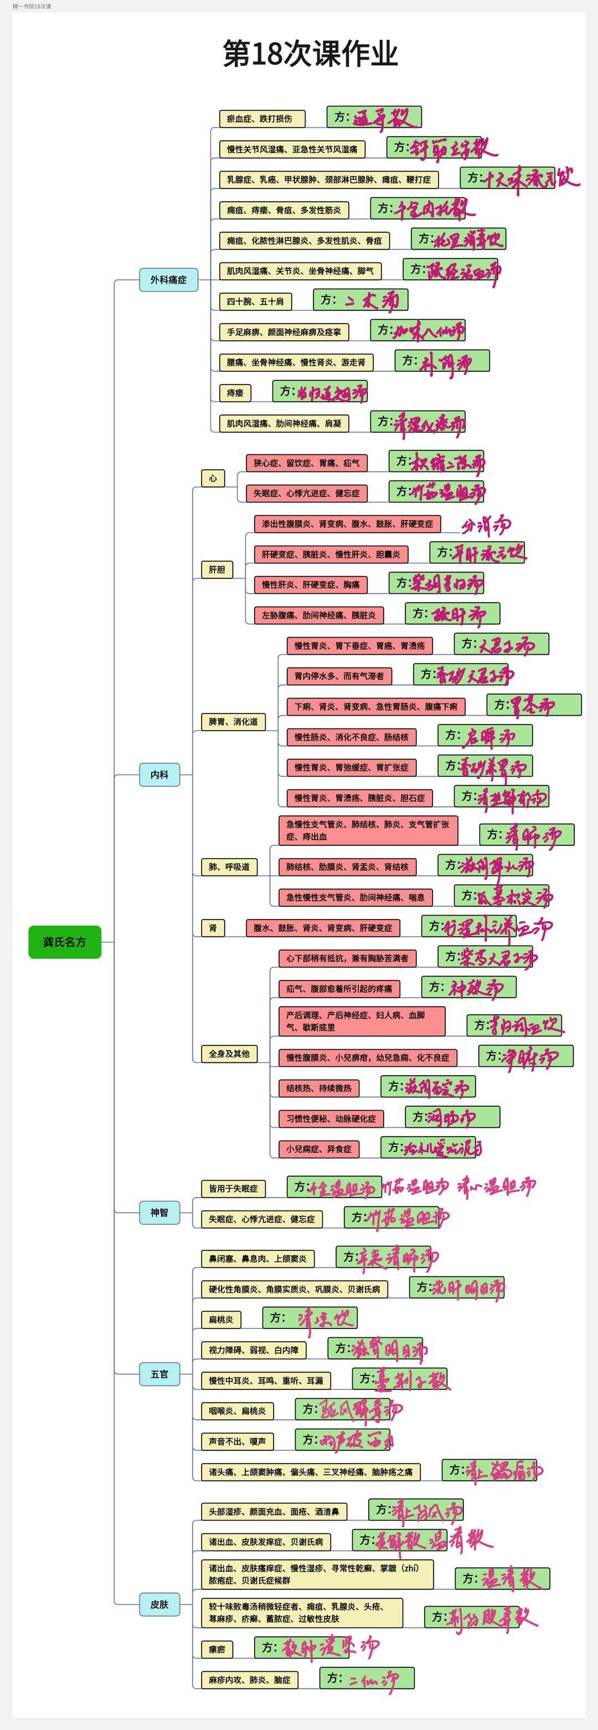
Task: Select the 心 sub-branch node
Action: point(213,478)
